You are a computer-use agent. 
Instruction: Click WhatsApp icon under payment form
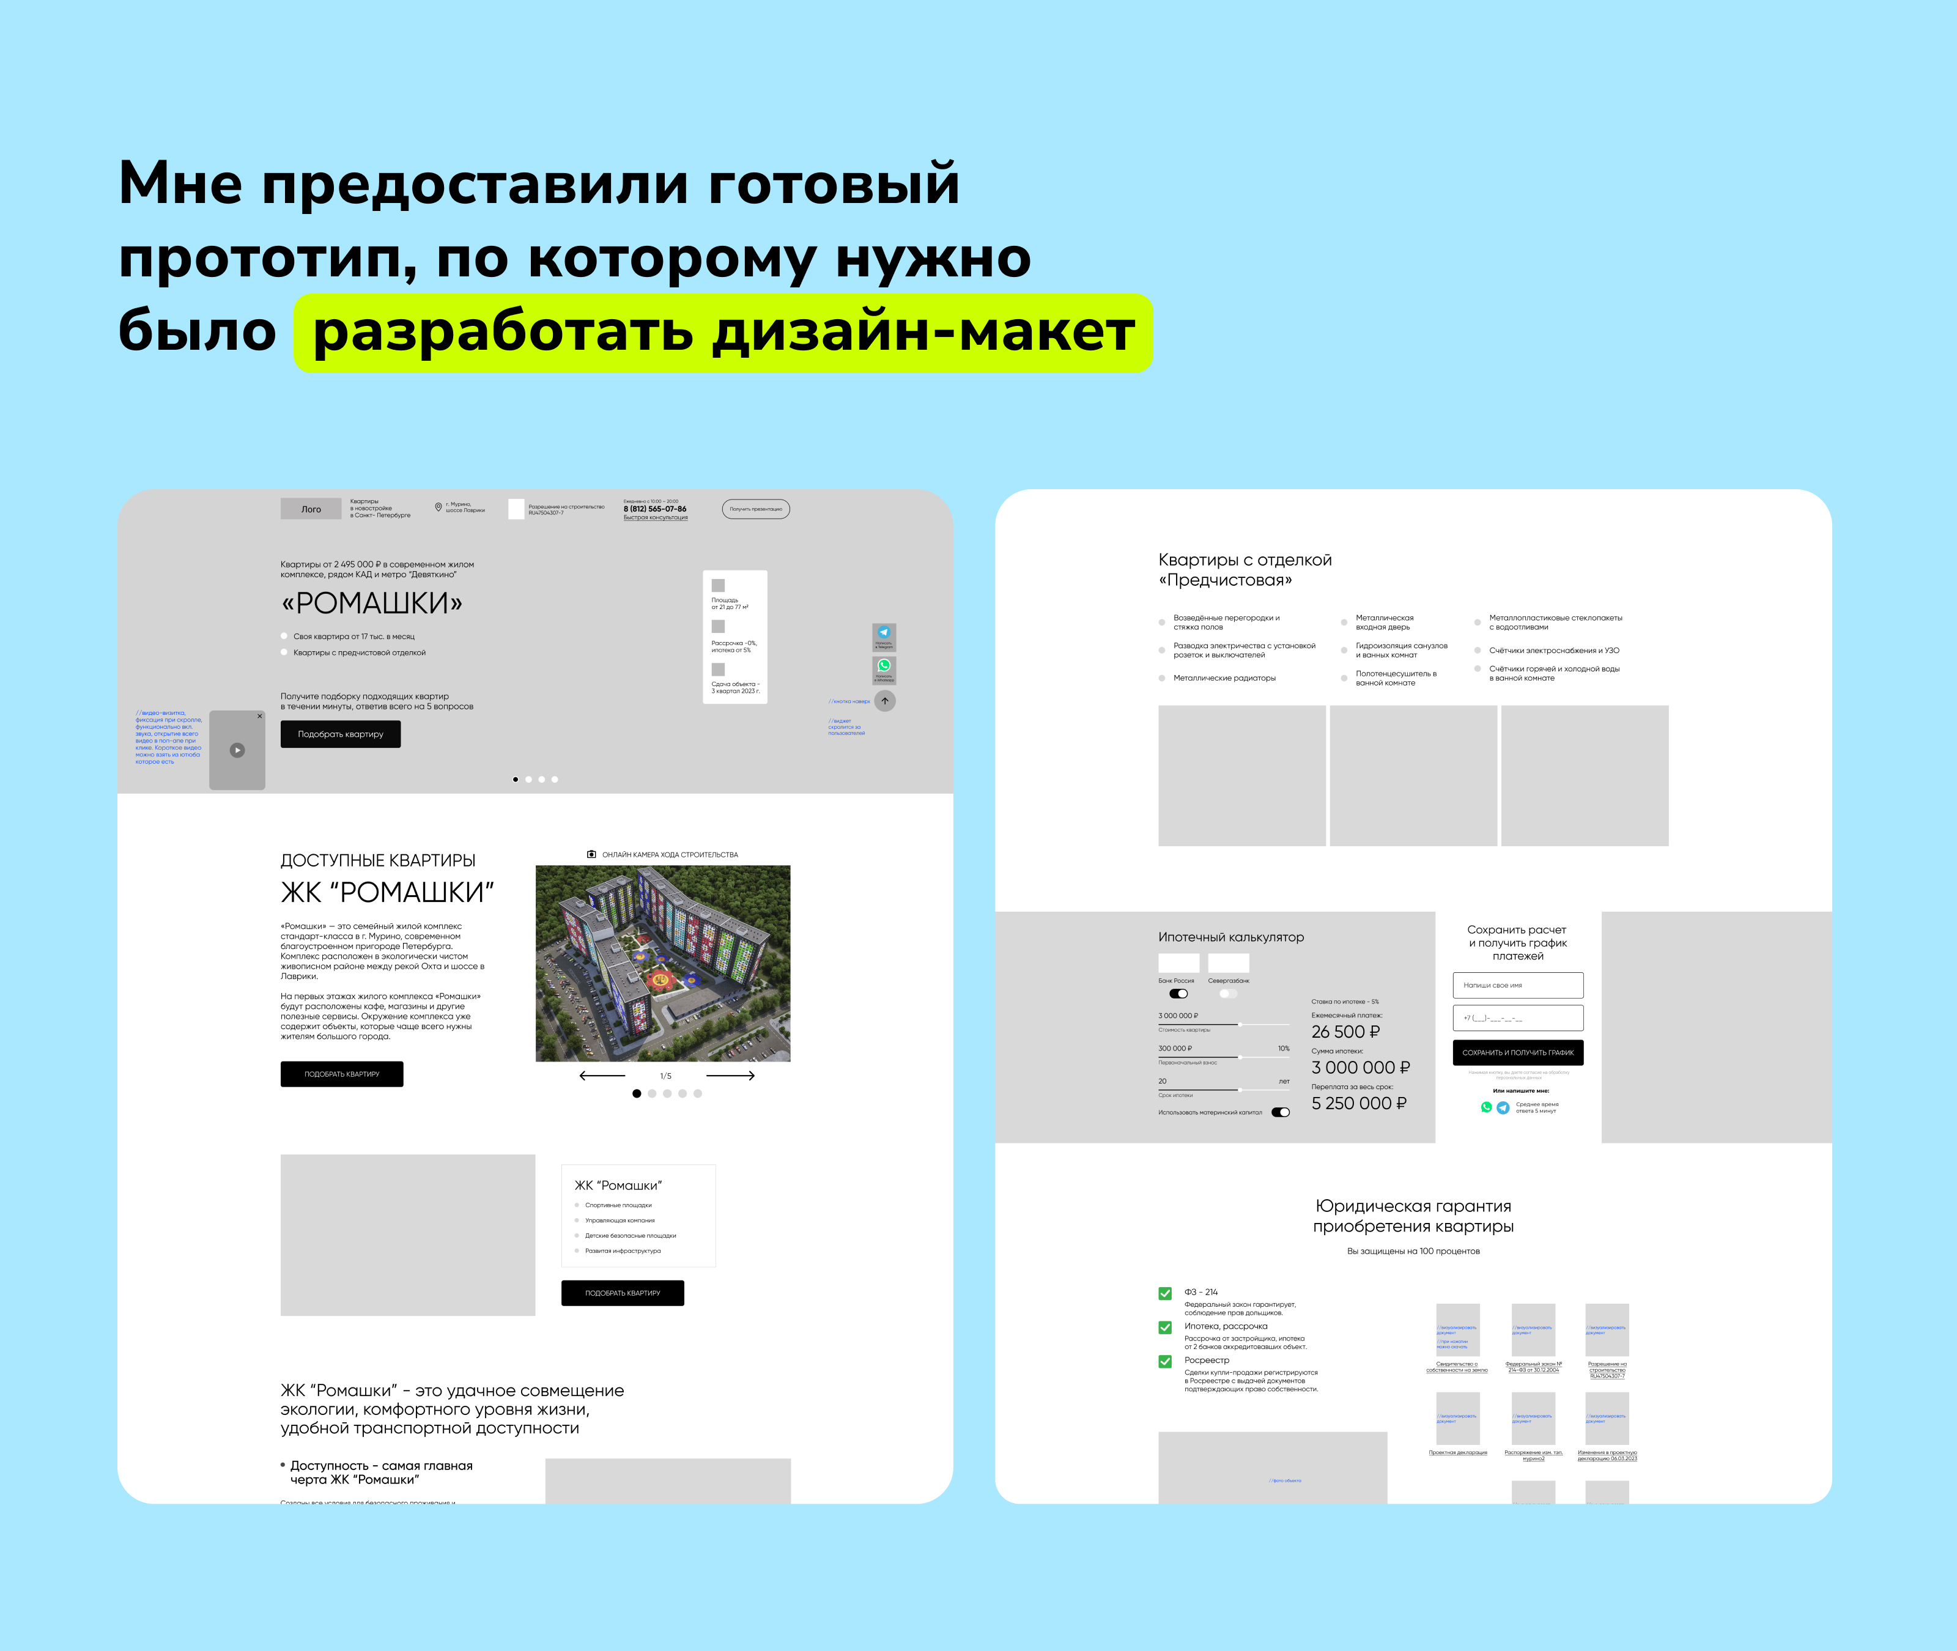1486,1107
